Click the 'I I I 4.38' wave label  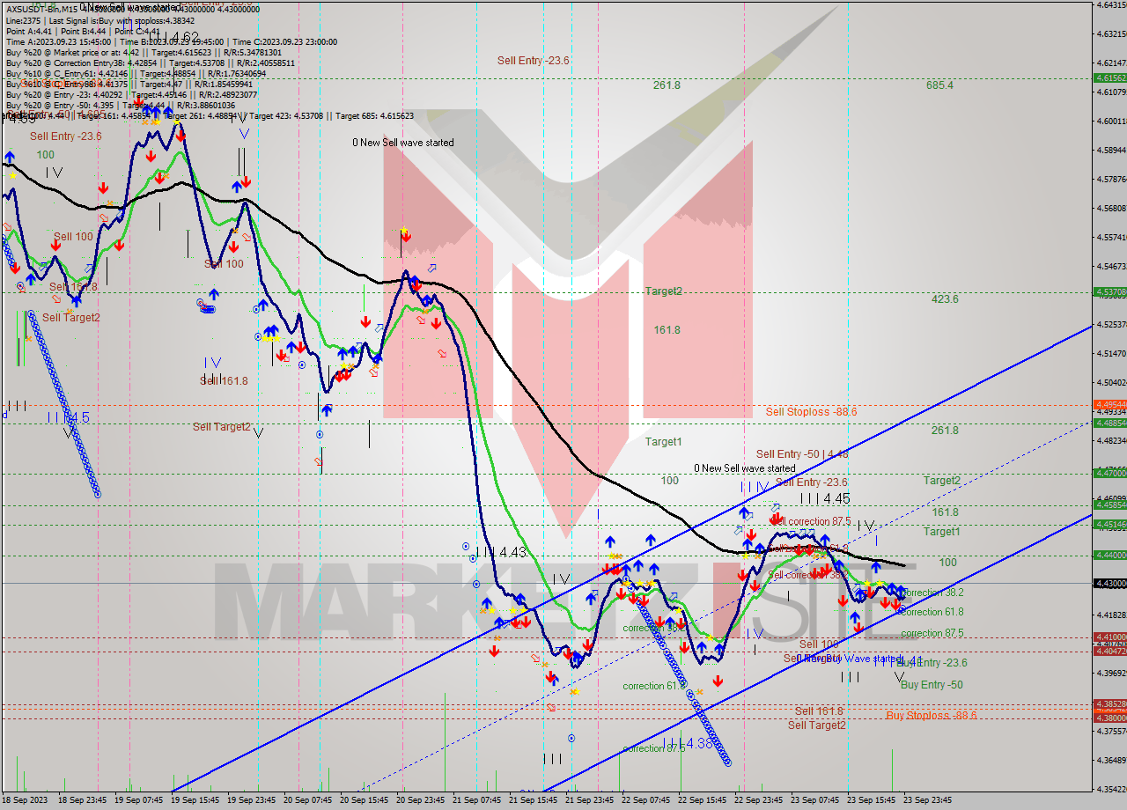pyautogui.click(x=689, y=743)
